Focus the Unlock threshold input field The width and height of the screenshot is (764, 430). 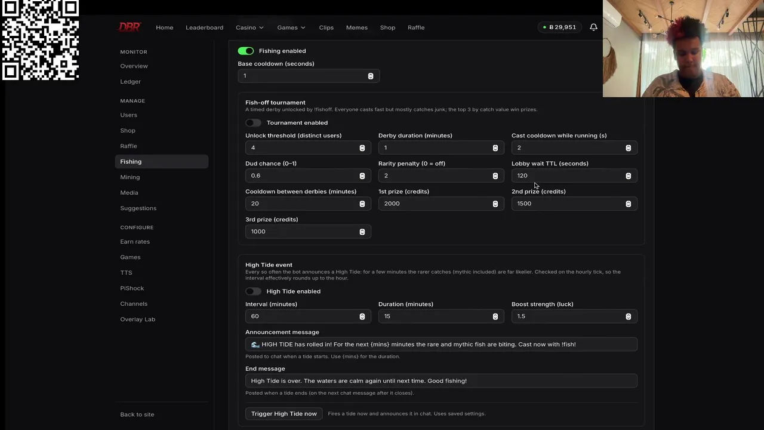[x=308, y=148]
